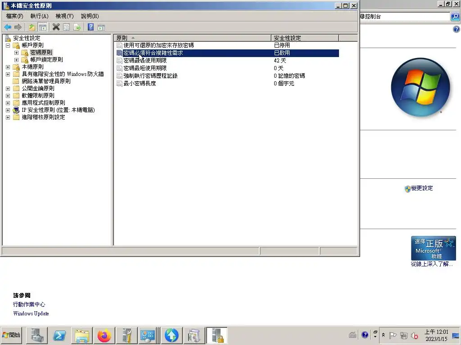
Task: Select 網路清單管理員原則 in tree
Action: click(46, 81)
